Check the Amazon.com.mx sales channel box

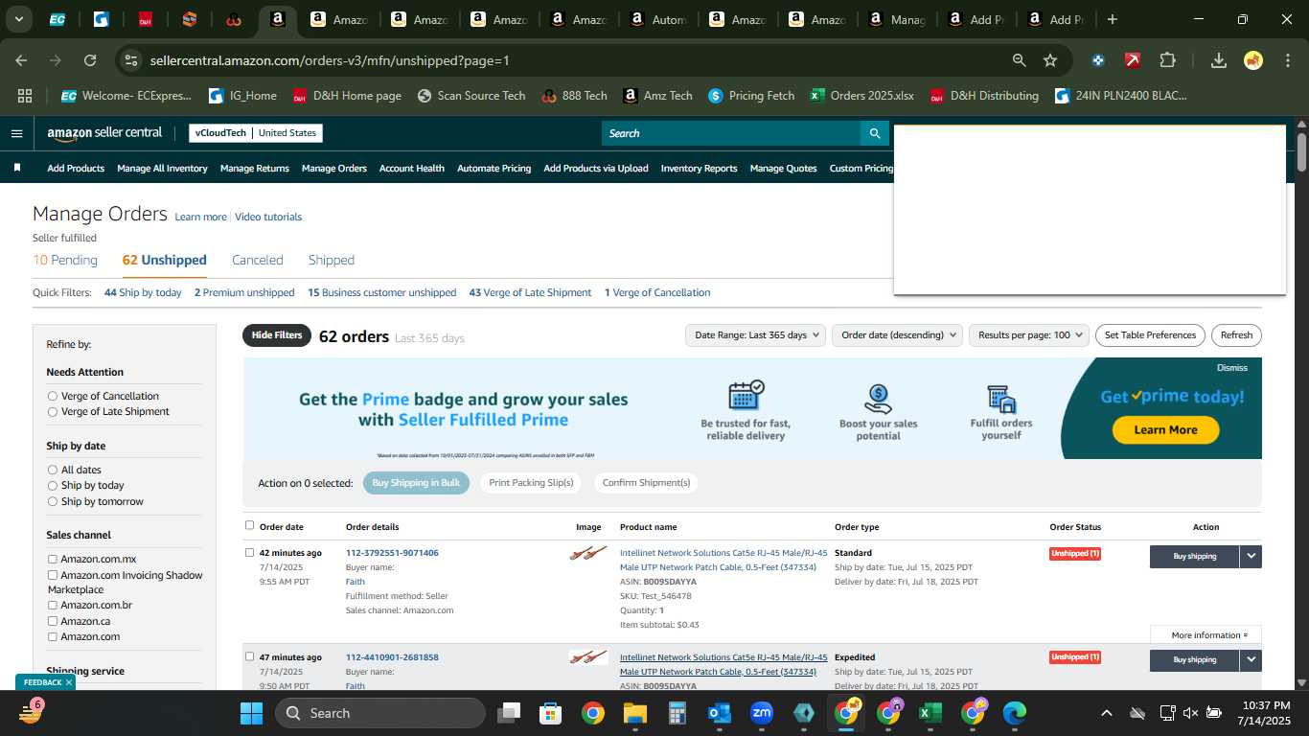coord(53,559)
